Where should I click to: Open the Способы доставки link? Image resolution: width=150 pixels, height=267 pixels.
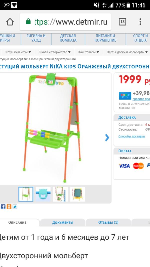131,137
